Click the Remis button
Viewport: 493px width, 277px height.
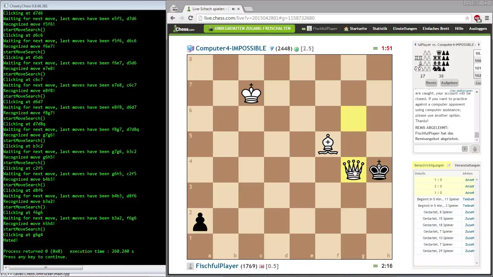[x=431, y=83]
